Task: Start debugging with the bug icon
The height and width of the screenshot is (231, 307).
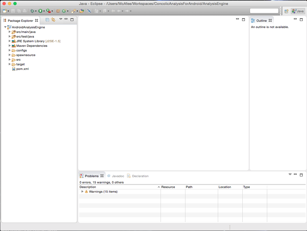Action: [x=32, y=11]
